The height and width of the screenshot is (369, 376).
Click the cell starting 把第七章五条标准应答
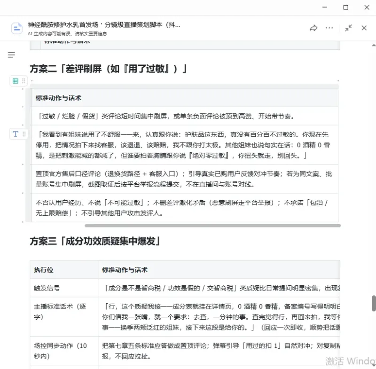point(219,351)
